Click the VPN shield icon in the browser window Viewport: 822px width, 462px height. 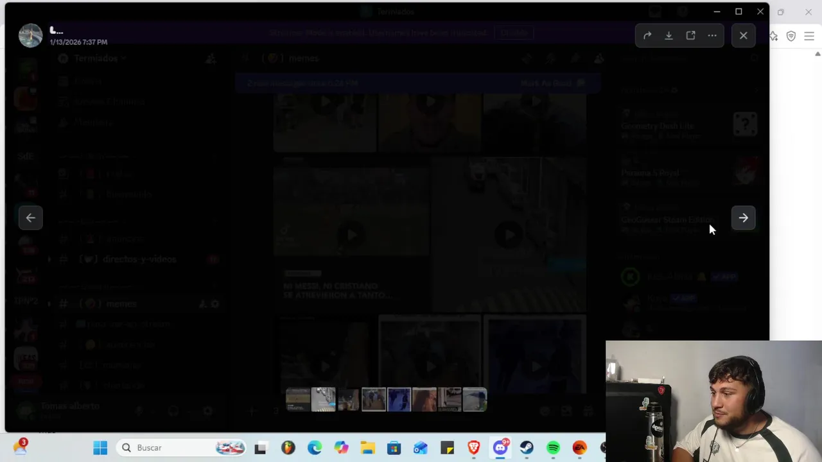click(791, 37)
